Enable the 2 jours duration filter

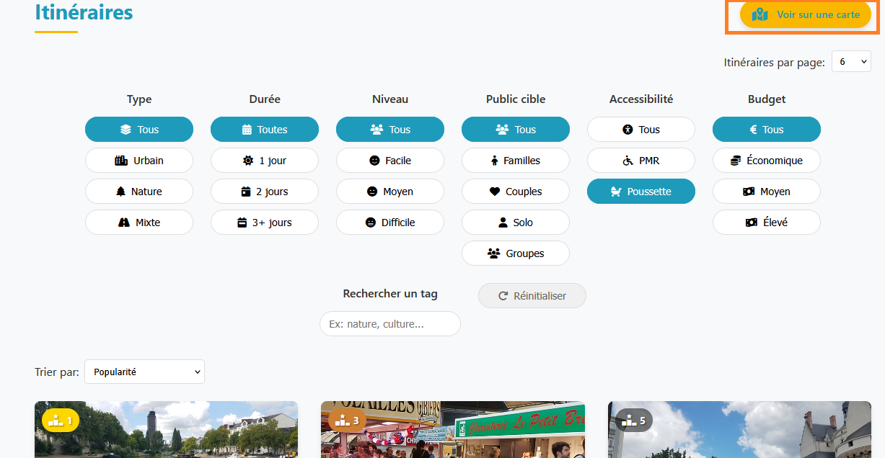point(265,192)
